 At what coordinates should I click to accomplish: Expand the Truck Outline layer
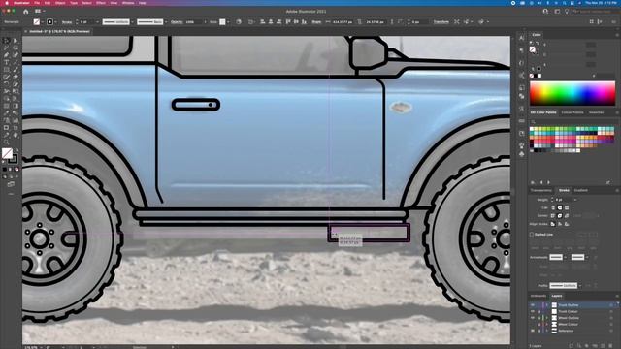547,305
